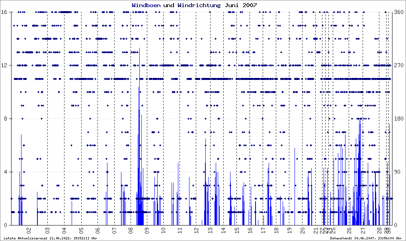
Task: Click the right axis label 90
Action: click(397, 172)
